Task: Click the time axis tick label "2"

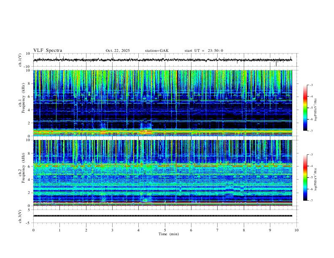Action: click(x=86, y=230)
